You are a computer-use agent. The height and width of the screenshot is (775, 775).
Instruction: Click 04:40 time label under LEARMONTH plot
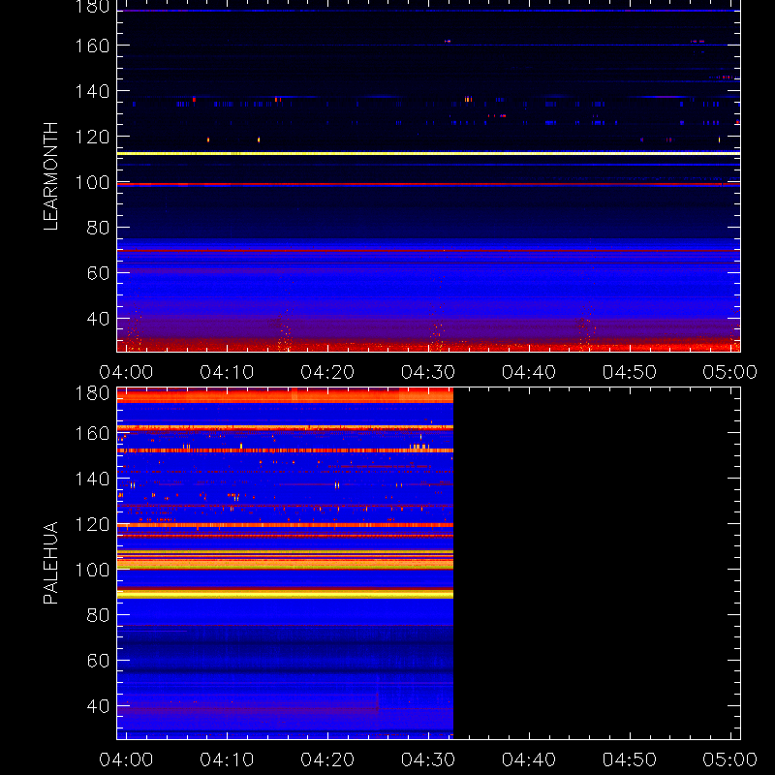coord(529,372)
